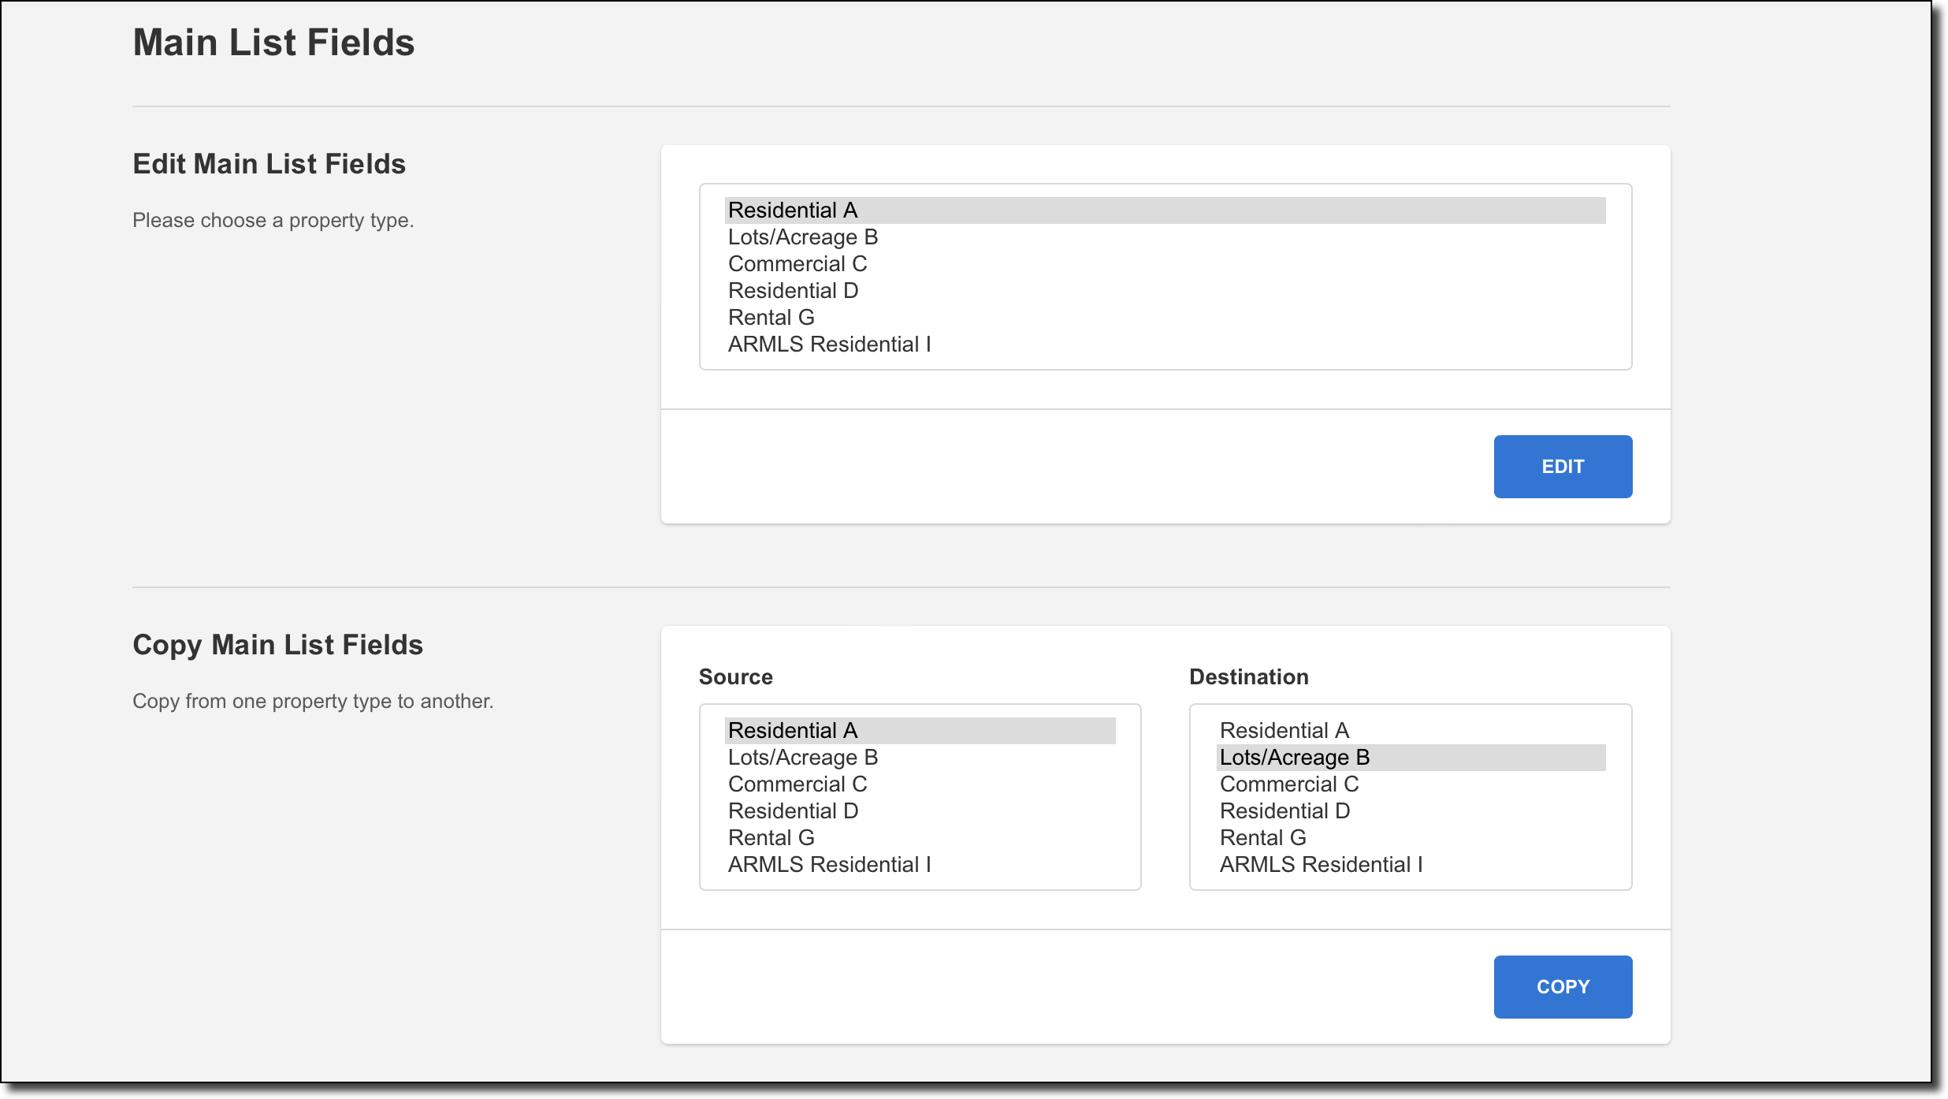
Task: Click the blue EDIT button
Action: click(x=1563, y=466)
